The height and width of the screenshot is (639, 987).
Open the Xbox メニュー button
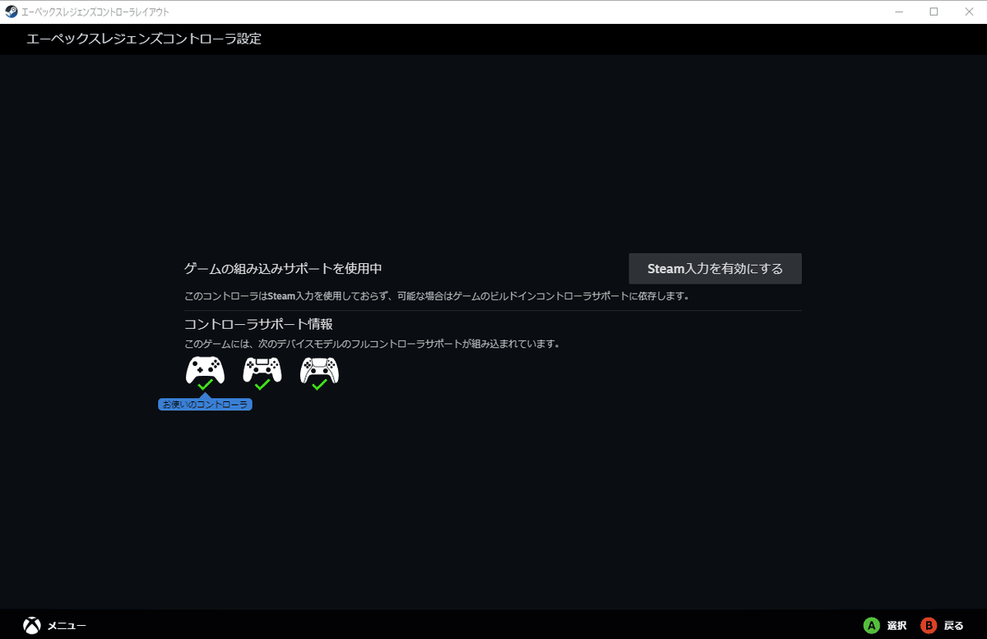[x=54, y=626]
